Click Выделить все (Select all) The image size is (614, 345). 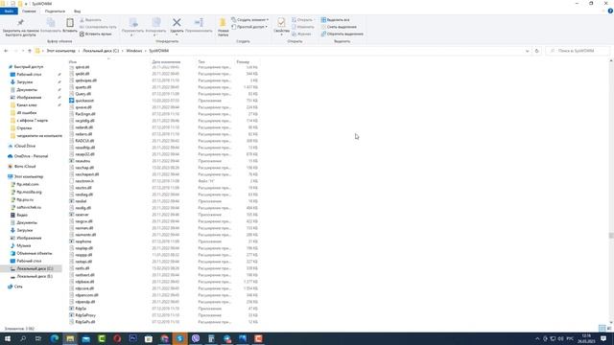335,19
